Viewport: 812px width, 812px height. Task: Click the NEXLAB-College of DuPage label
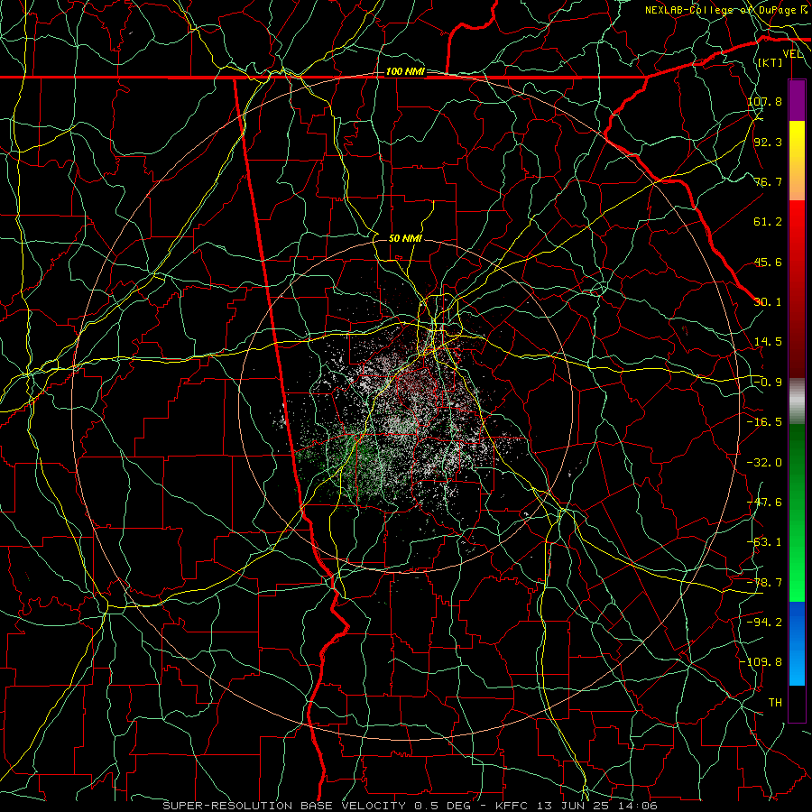[x=721, y=10]
